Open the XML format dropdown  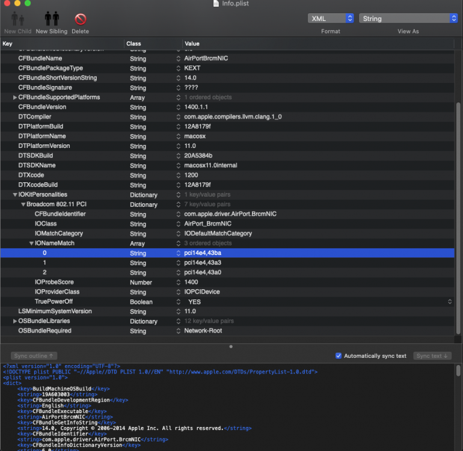tap(331, 18)
